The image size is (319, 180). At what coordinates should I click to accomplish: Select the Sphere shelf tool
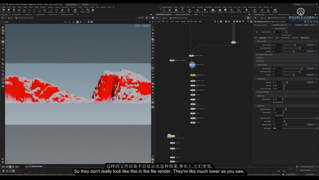(x=9, y=11)
